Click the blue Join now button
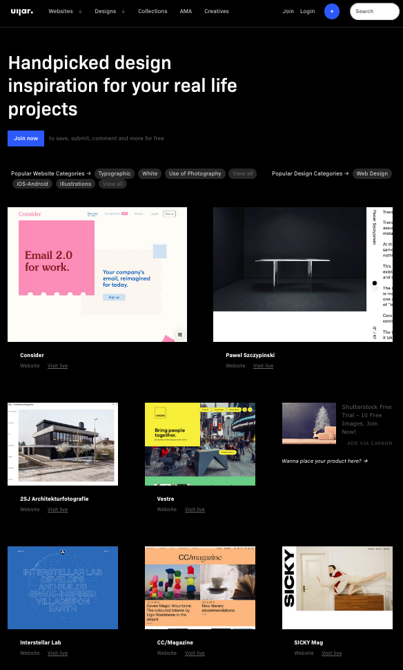This screenshot has width=403, height=670. [26, 138]
